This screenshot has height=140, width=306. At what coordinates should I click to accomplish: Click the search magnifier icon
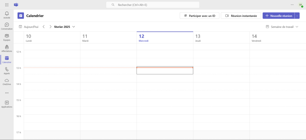[x=113, y=5]
